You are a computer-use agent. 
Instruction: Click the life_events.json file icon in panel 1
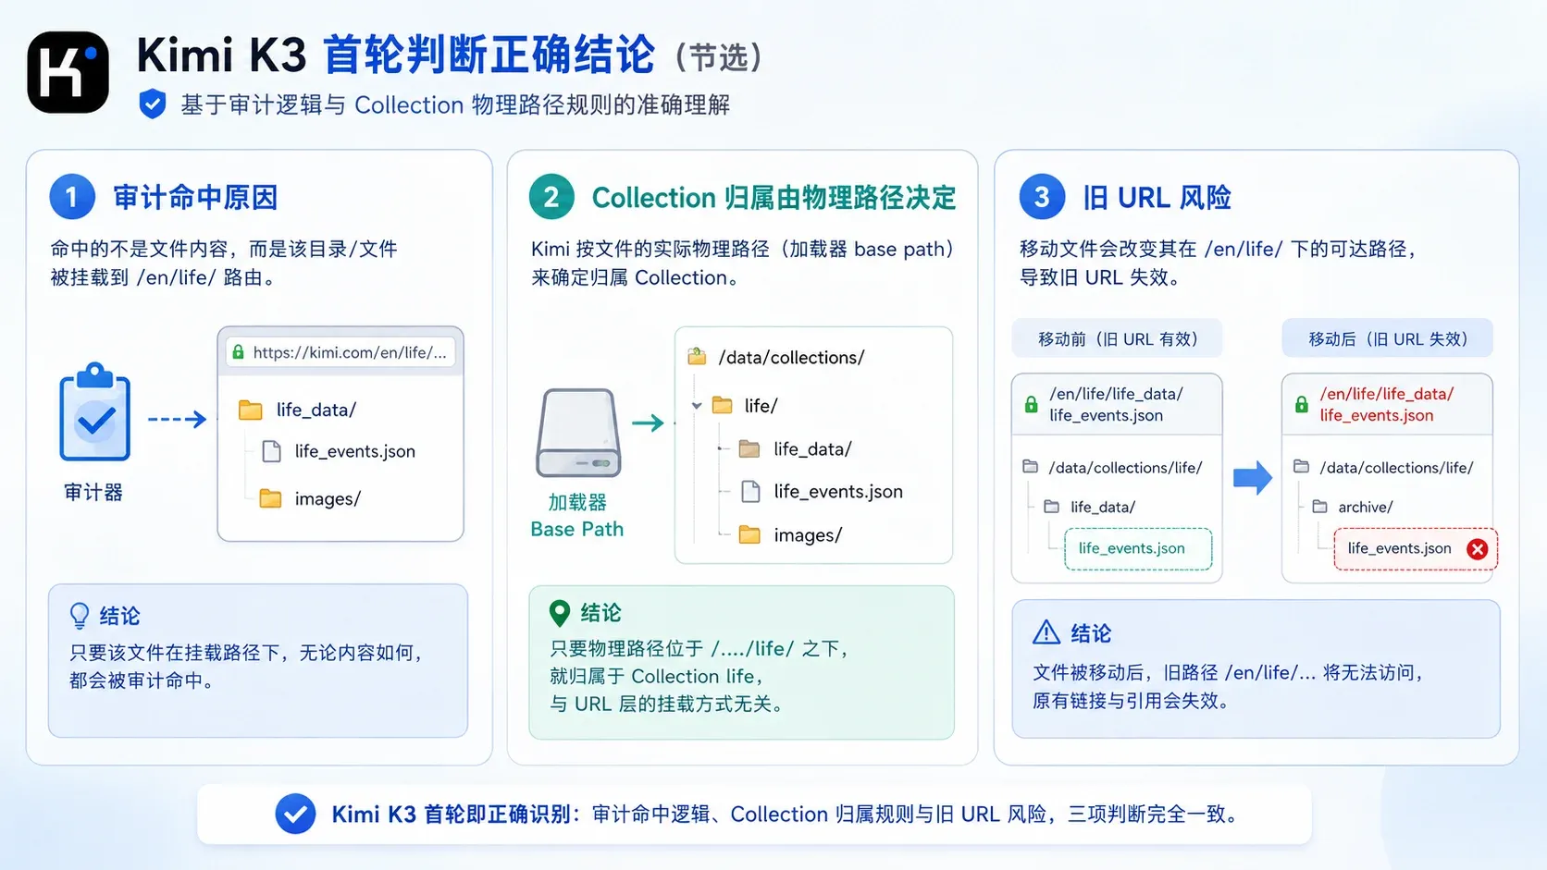pyautogui.click(x=272, y=451)
